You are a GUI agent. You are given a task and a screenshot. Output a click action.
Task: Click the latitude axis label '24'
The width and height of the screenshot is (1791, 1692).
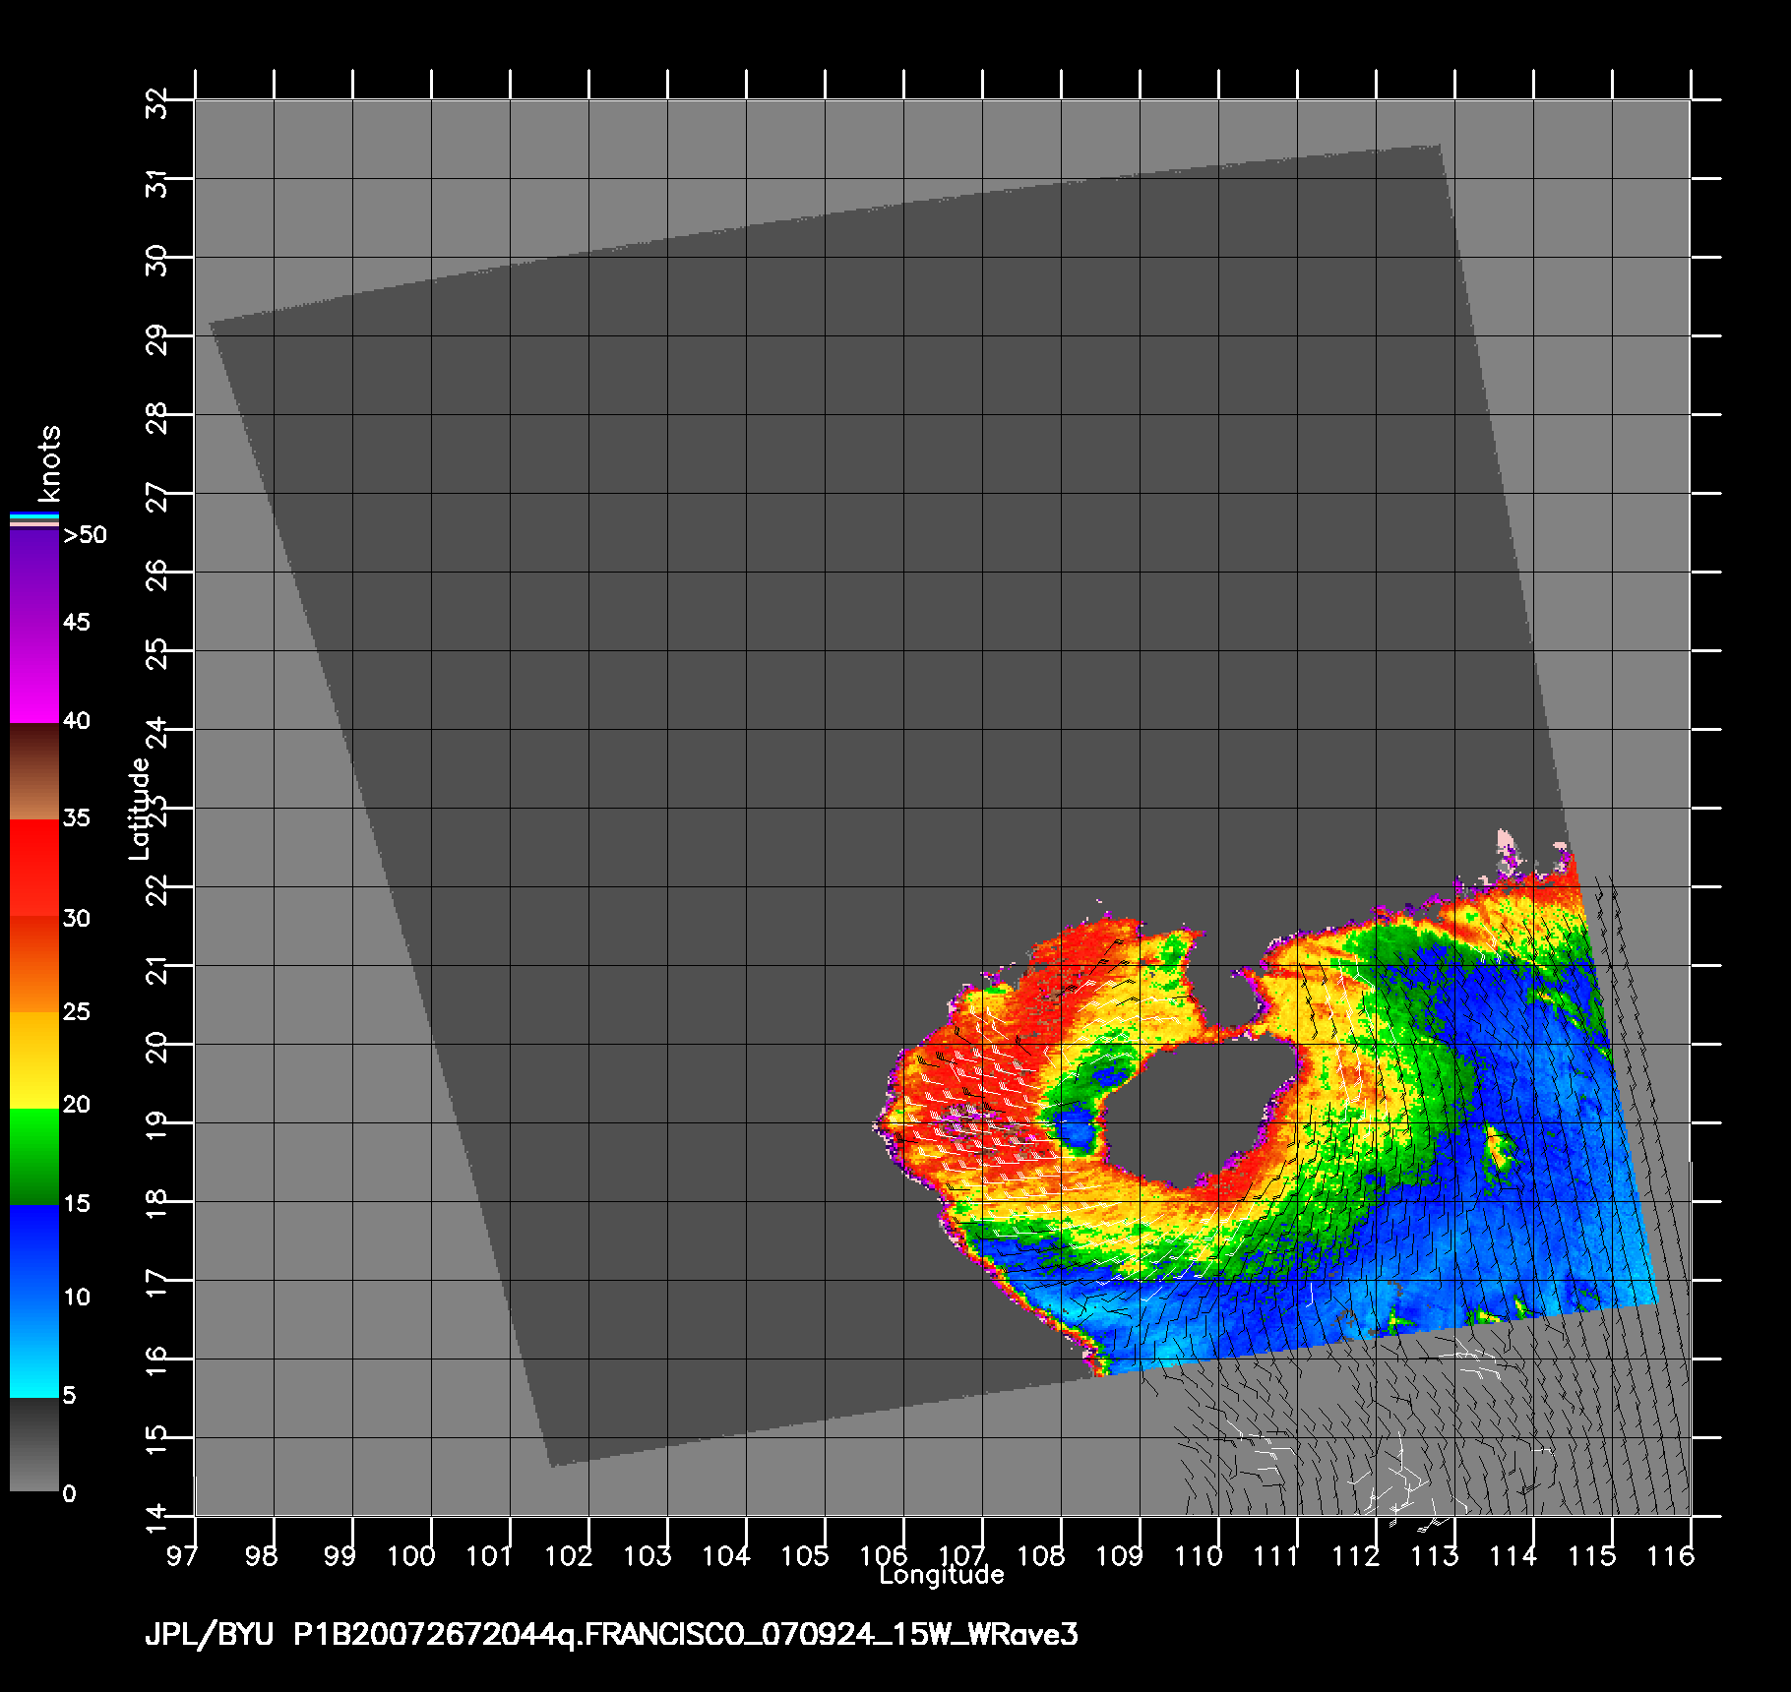pos(156,733)
